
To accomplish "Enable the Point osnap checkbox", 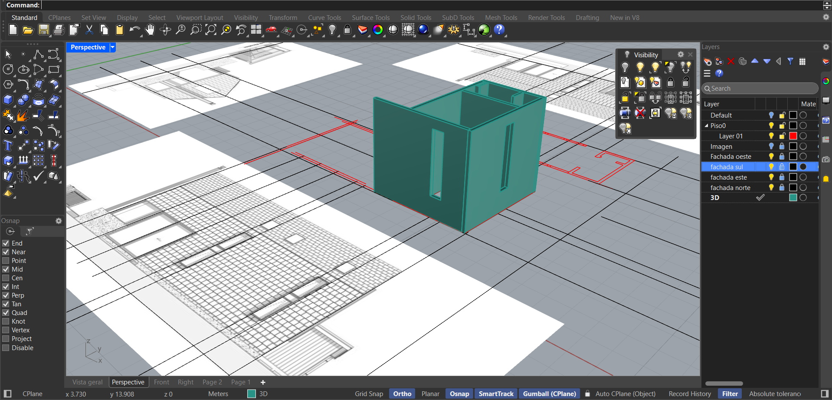I will (x=6, y=260).
